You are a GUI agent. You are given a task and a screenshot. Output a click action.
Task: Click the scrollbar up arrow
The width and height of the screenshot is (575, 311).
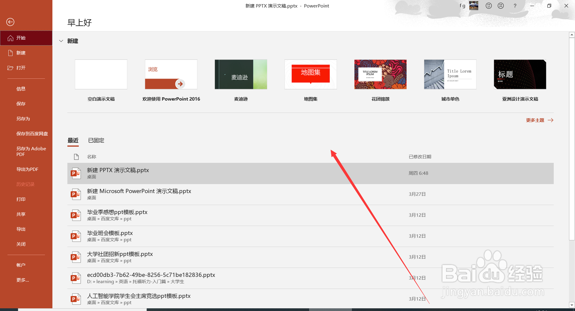572,35
